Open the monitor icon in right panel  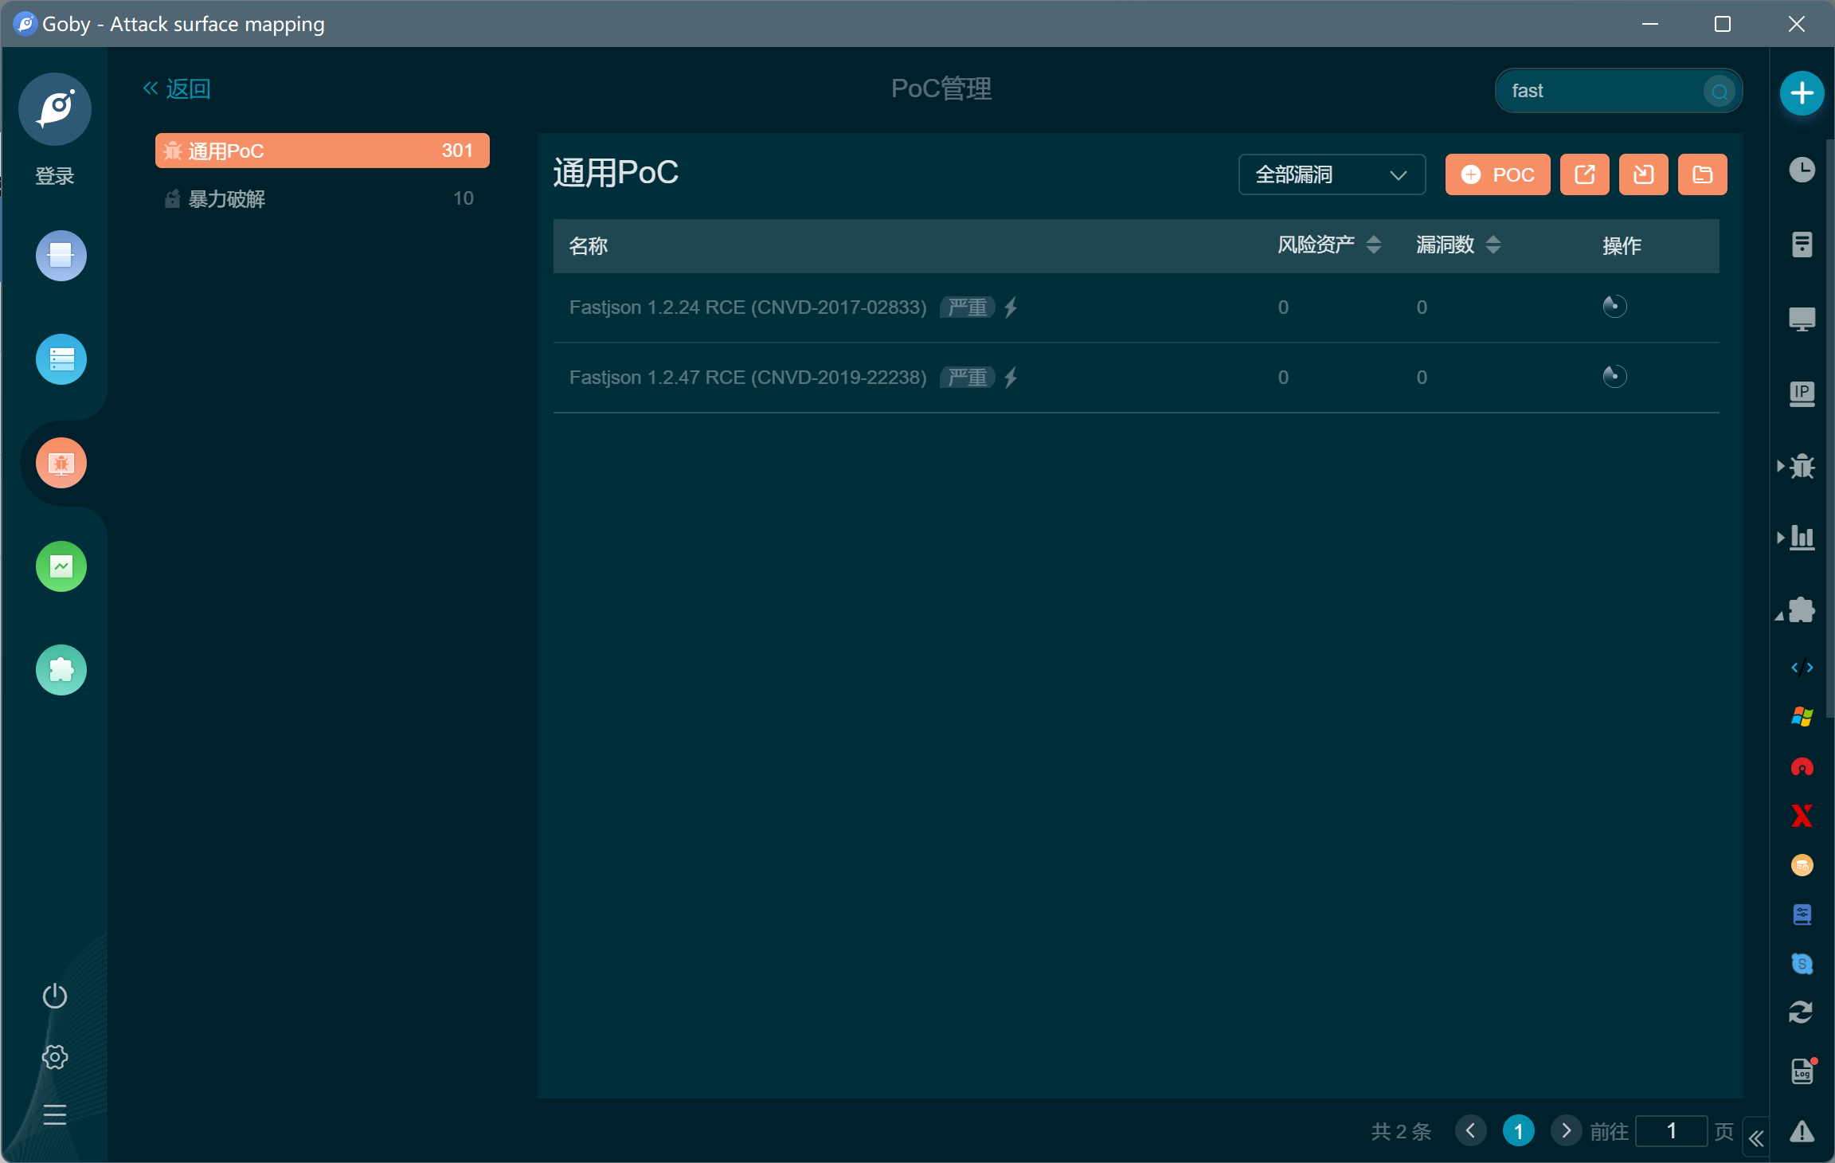[1802, 319]
